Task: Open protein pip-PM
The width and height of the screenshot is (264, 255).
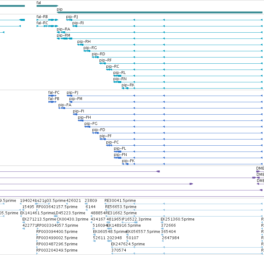Action: click(76, 99)
